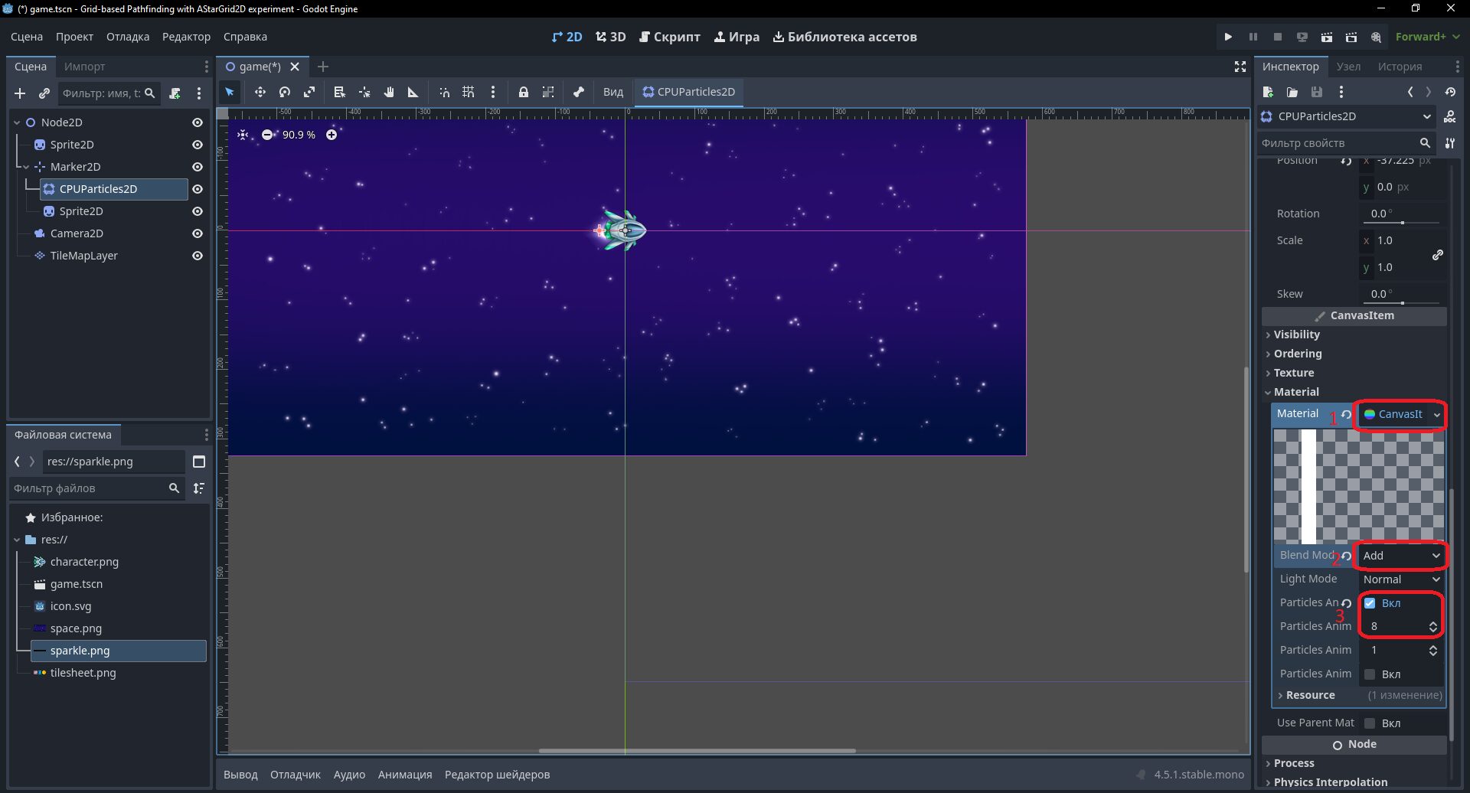Viewport: 1470px width, 793px height.
Task: Run the current scene clapper icon
Action: 1327,37
